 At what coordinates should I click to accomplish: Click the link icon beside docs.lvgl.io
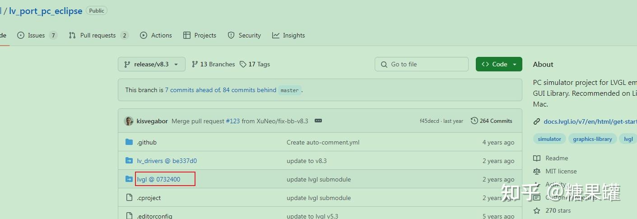pyautogui.click(x=537, y=121)
